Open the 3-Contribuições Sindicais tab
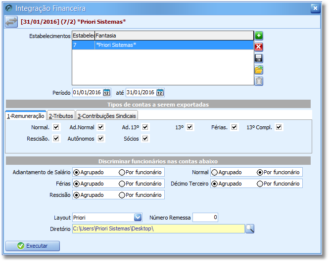Screen dimensions: 329x262 106,116
